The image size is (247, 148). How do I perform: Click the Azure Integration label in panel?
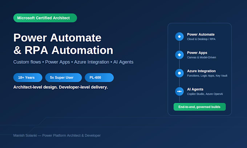pyautogui.click(x=201, y=71)
